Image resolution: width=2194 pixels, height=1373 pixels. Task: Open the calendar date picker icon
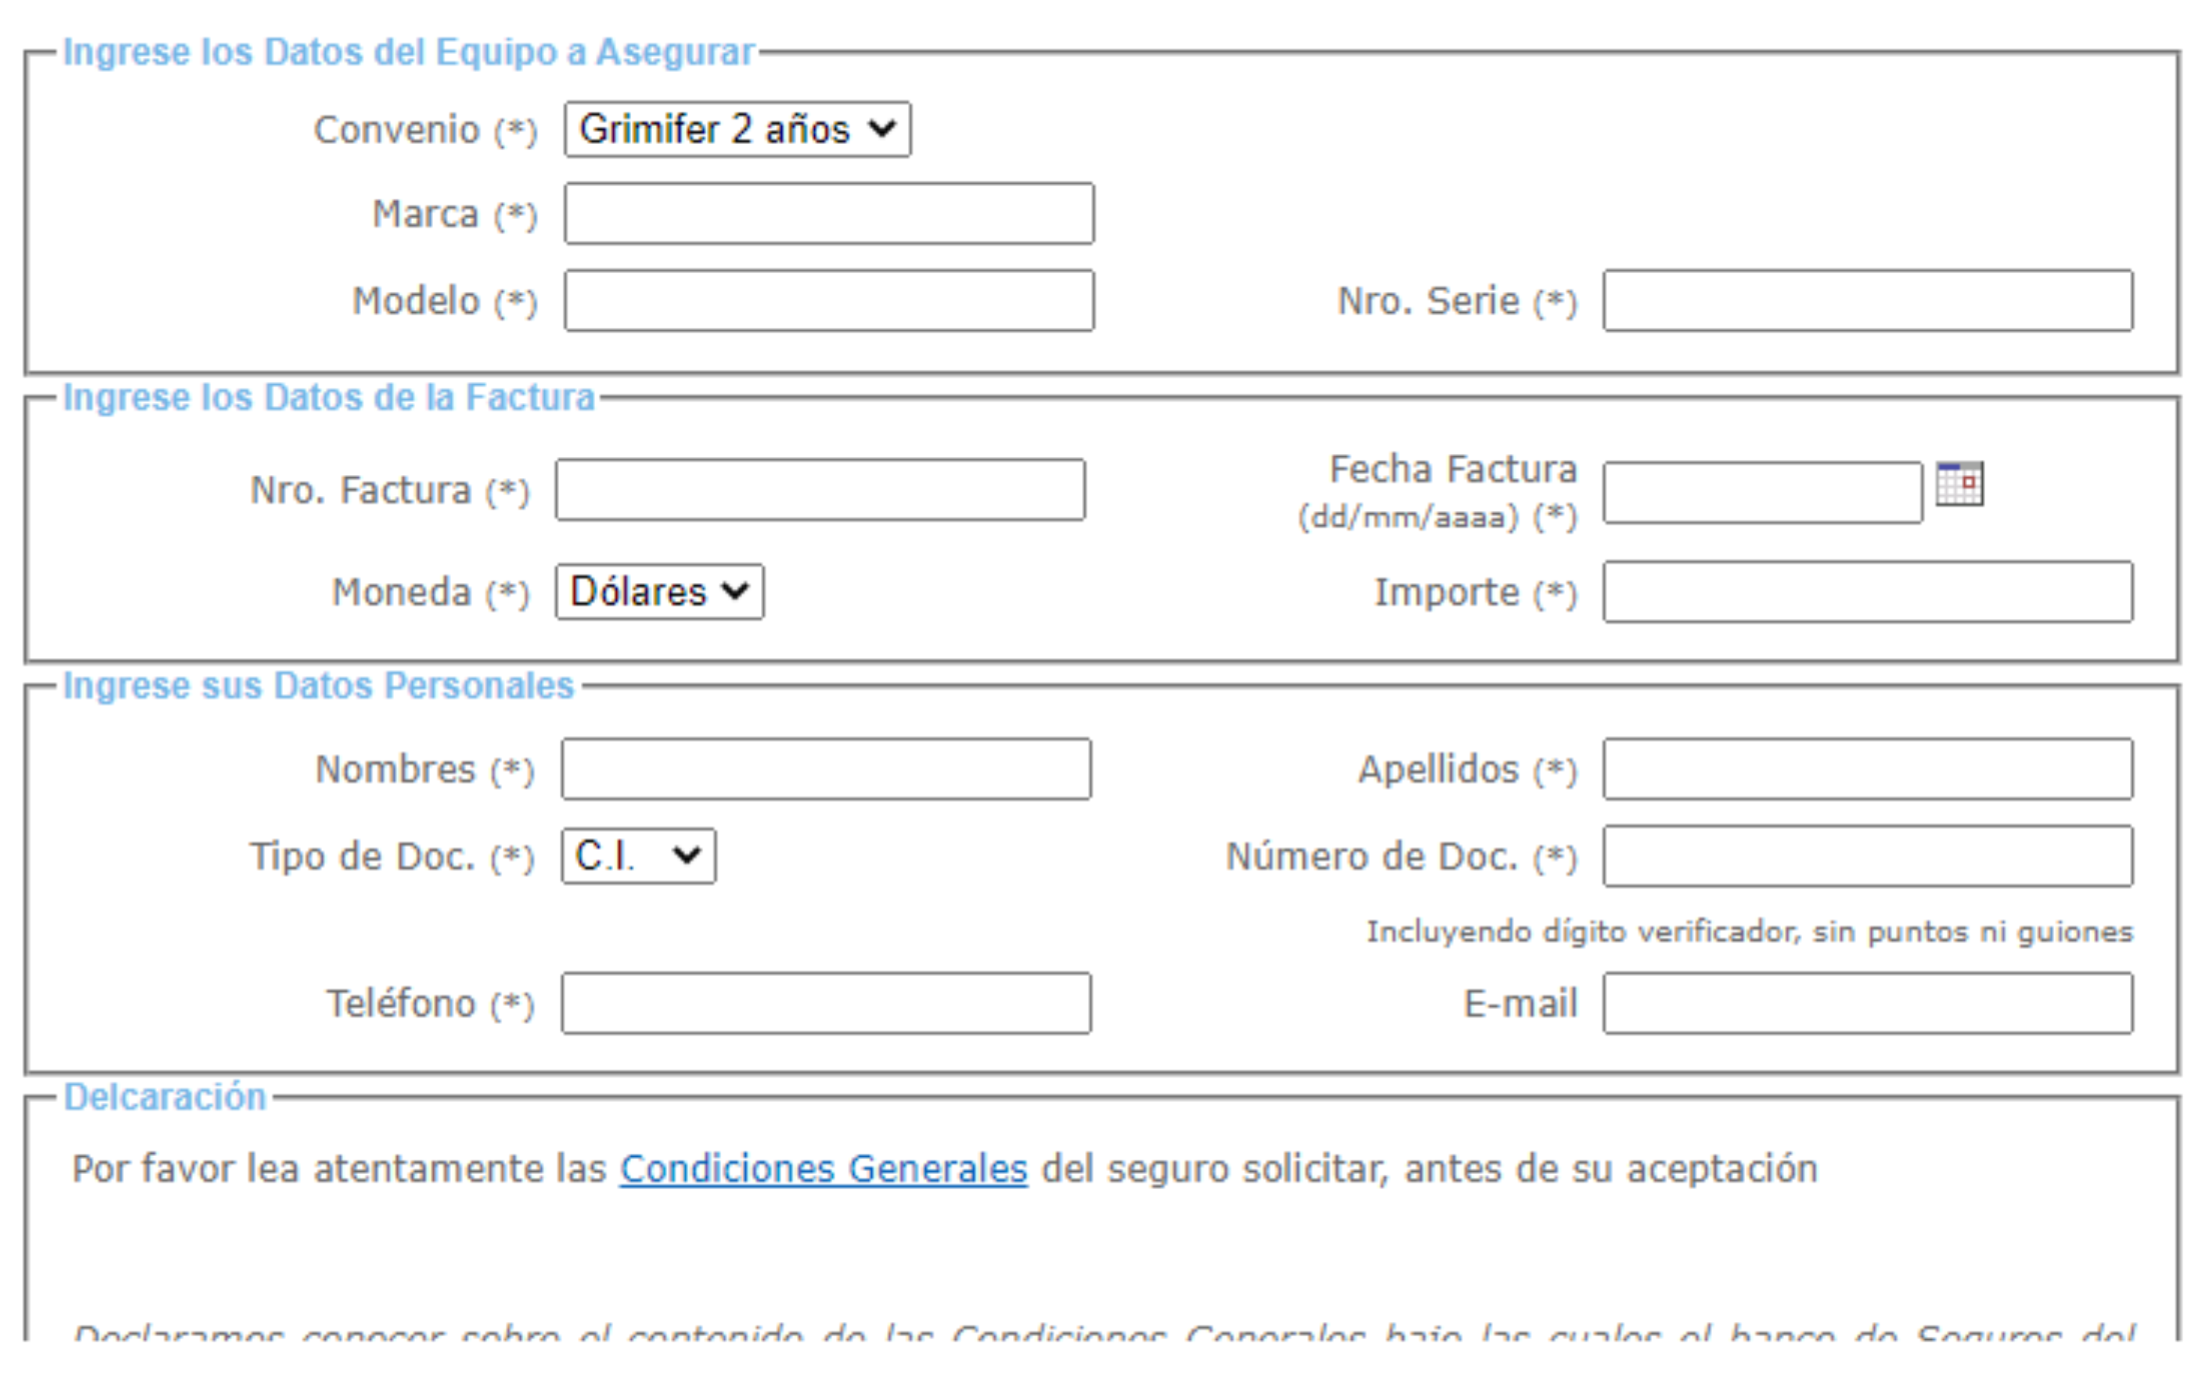(x=1958, y=484)
